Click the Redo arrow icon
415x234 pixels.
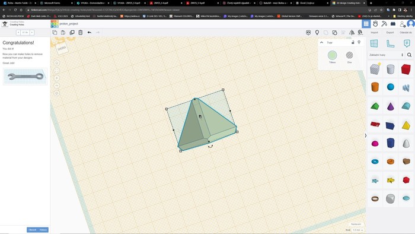[x=98, y=32]
